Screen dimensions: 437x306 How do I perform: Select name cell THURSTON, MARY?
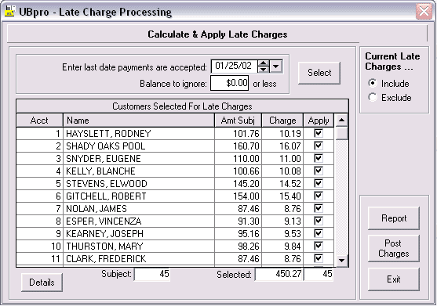pyautogui.click(x=139, y=246)
